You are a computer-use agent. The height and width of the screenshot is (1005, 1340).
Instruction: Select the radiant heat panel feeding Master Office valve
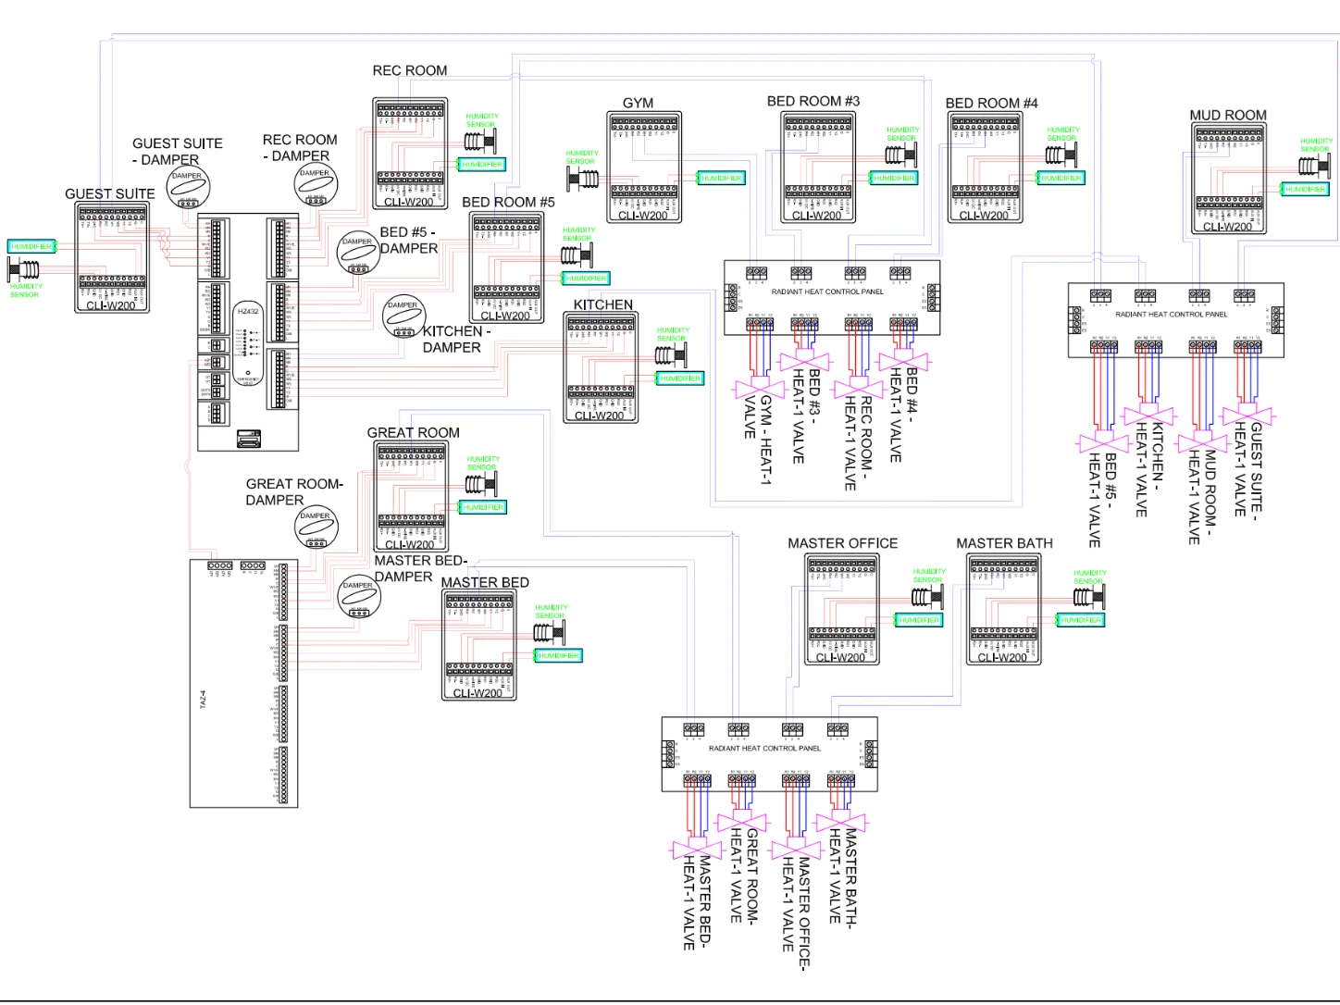(x=770, y=754)
